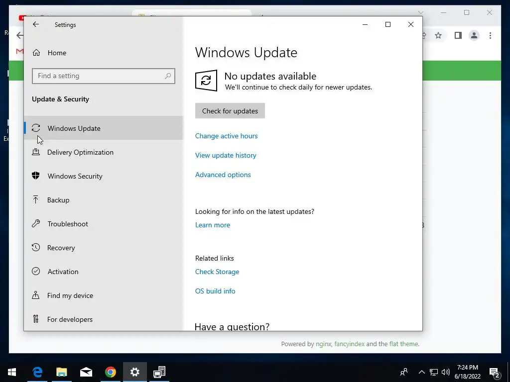Click the Windows Update refresh status icon
This screenshot has height=382, width=510.
point(206,80)
